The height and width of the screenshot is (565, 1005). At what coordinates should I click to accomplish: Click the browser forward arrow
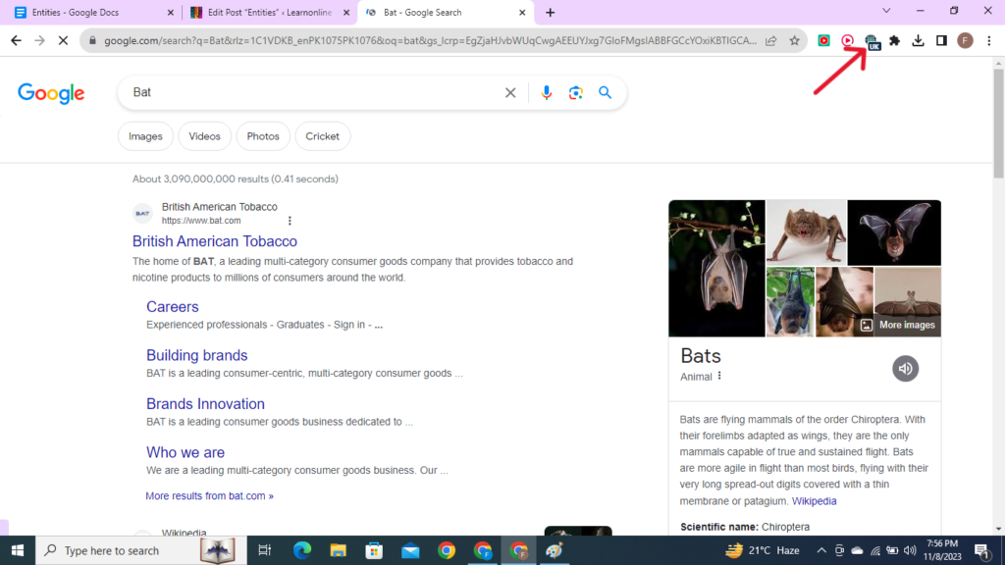click(39, 40)
